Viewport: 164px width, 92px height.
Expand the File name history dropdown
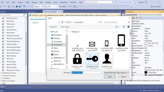click(x=101, y=73)
